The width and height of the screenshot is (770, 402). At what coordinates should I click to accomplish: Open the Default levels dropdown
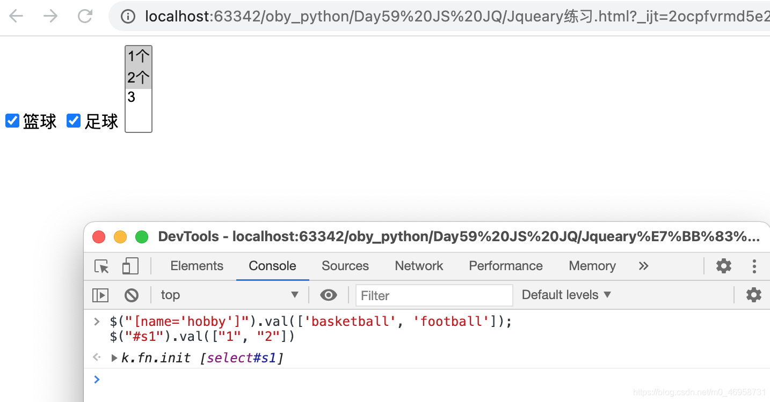coord(566,295)
